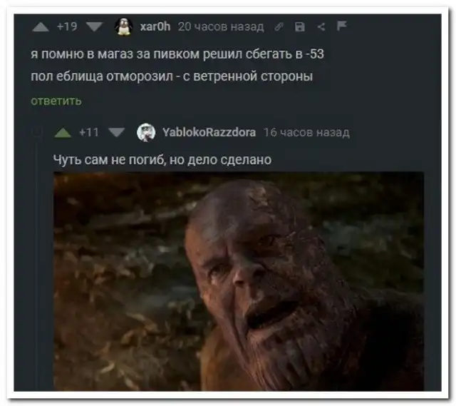Screen dimensions: 456x406
Task: Upvote xar0h's comment with the up arrow
Action: (x=41, y=27)
